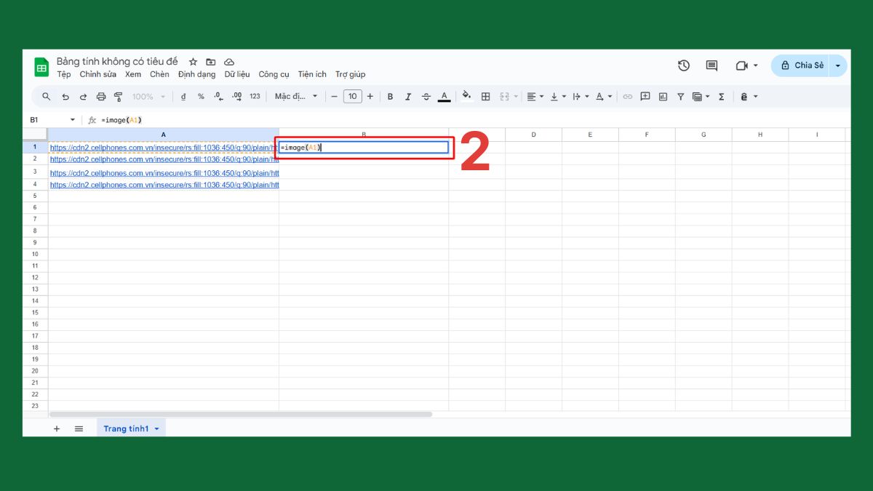Click the insert comment icon

[x=645, y=96]
